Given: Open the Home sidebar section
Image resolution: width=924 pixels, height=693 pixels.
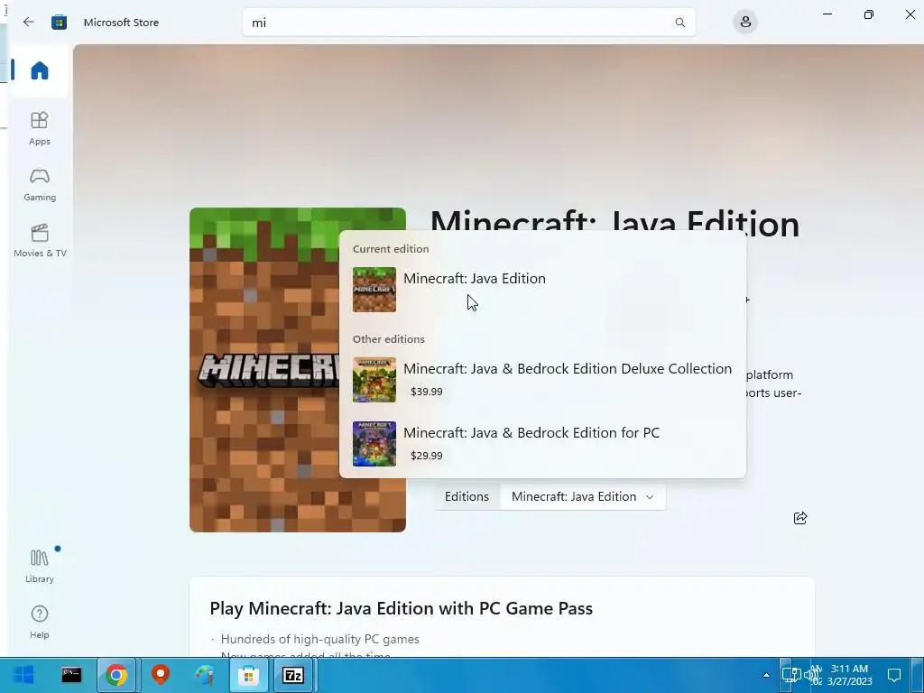Looking at the screenshot, I should click(x=40, y=70).
